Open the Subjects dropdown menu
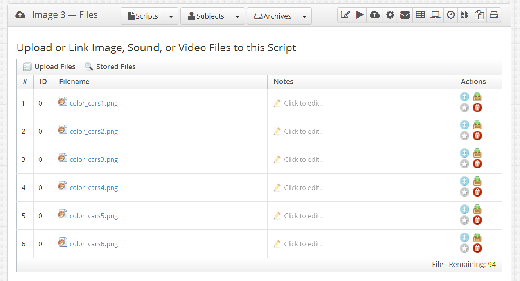 pyautogui.click(x=237, y=16)
